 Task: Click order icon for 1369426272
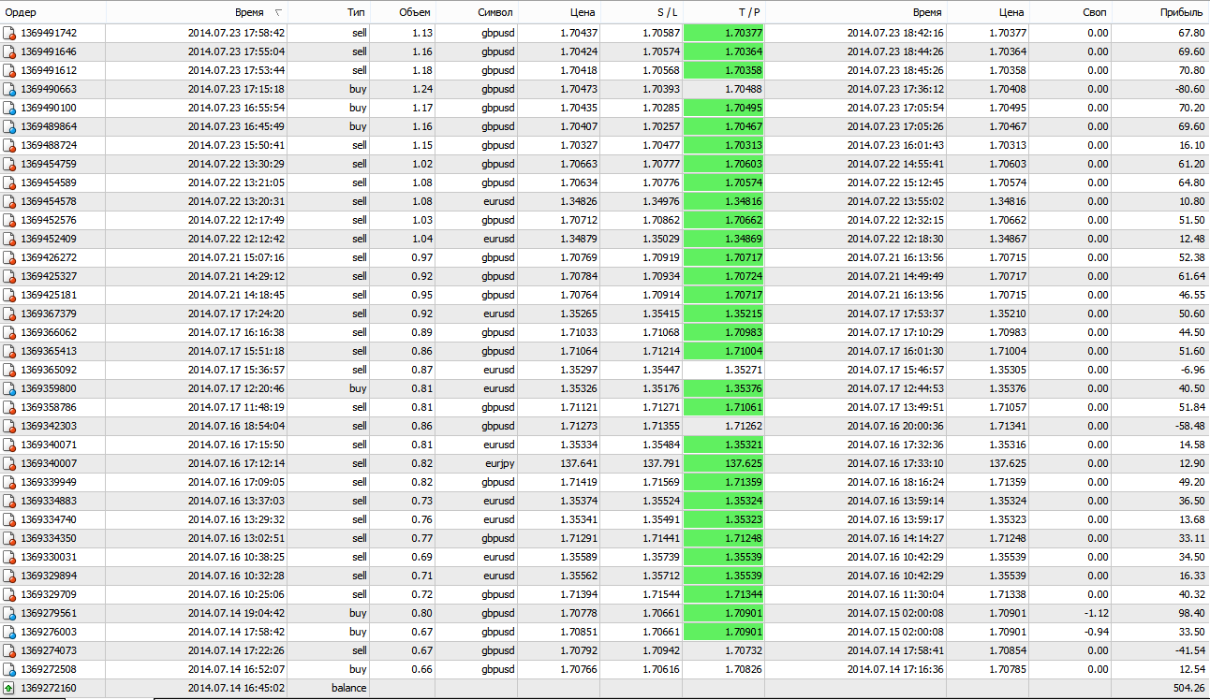coord(9,257)
